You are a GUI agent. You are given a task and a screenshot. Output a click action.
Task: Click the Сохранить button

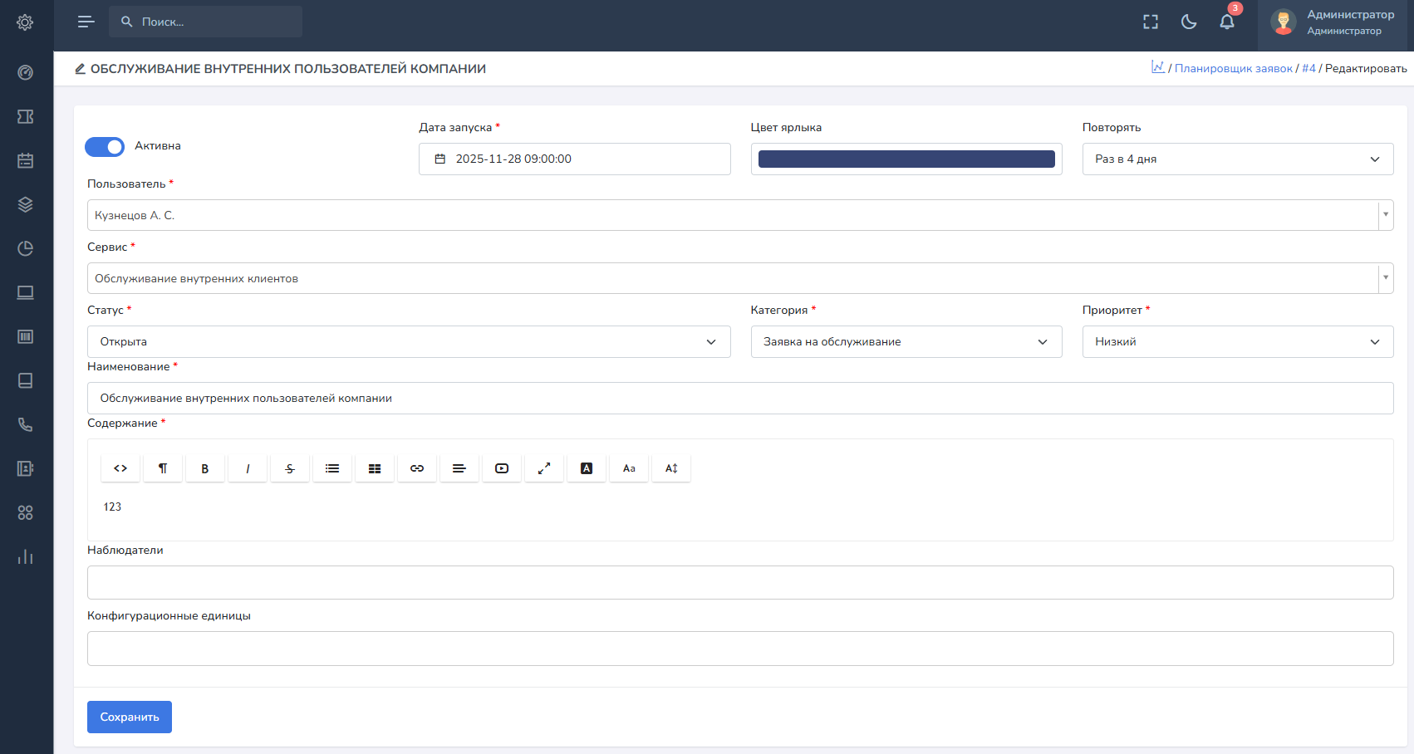[x=130, y=717]
